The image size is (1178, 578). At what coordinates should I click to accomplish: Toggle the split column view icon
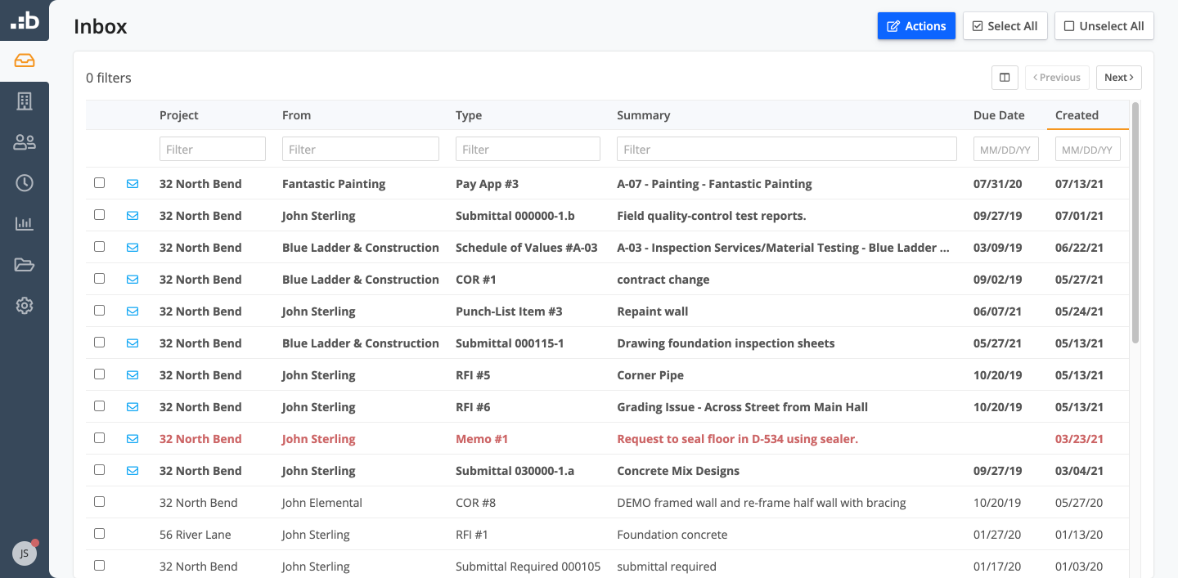[1005, 77]
